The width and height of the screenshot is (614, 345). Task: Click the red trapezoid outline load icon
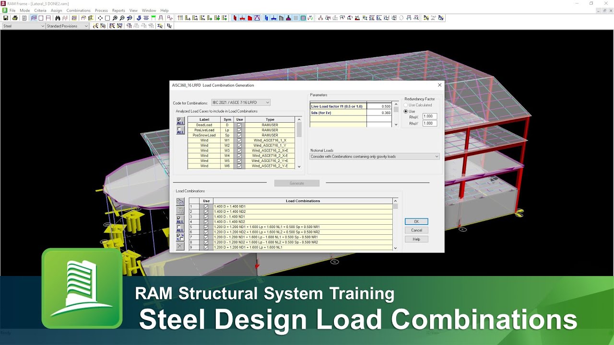point(257,18)
